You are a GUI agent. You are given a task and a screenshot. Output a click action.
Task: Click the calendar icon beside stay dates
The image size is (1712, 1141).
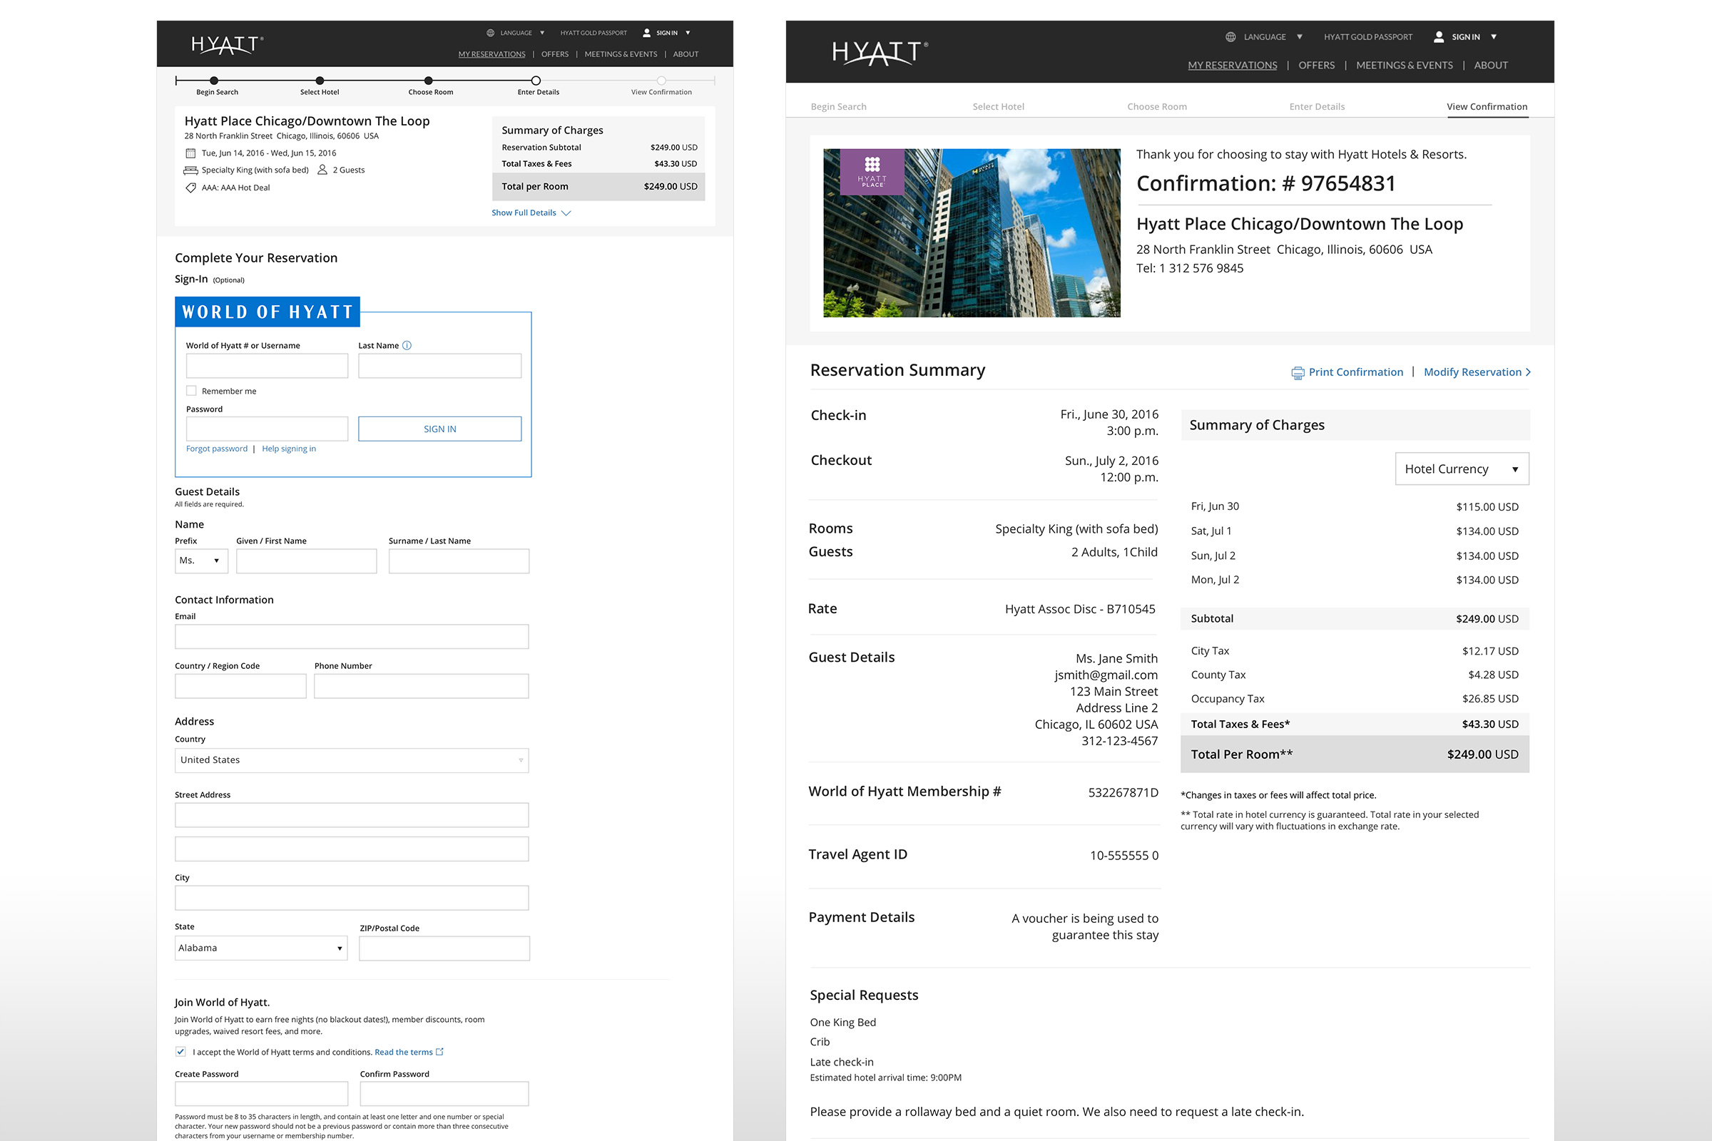190,153
